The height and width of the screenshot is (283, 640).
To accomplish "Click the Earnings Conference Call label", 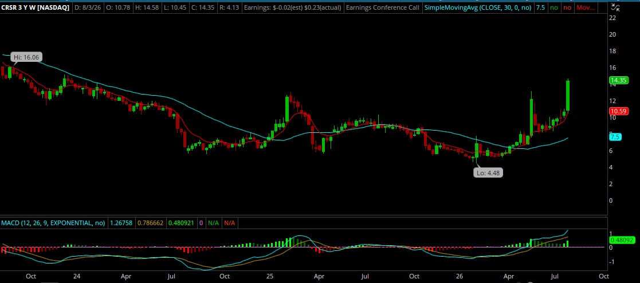I will pos(382,7).
